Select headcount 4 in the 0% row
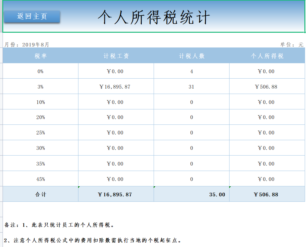Screen dimensions: 306x247 tap(192, 71)
